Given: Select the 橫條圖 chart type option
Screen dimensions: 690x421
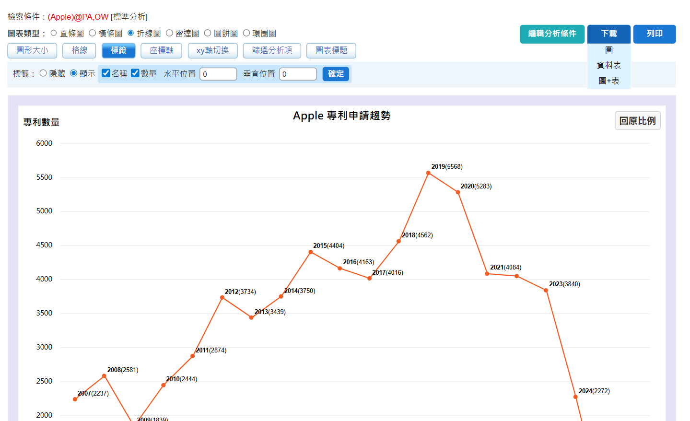Looking at the screenshot, I should click(x=93, y=33).
